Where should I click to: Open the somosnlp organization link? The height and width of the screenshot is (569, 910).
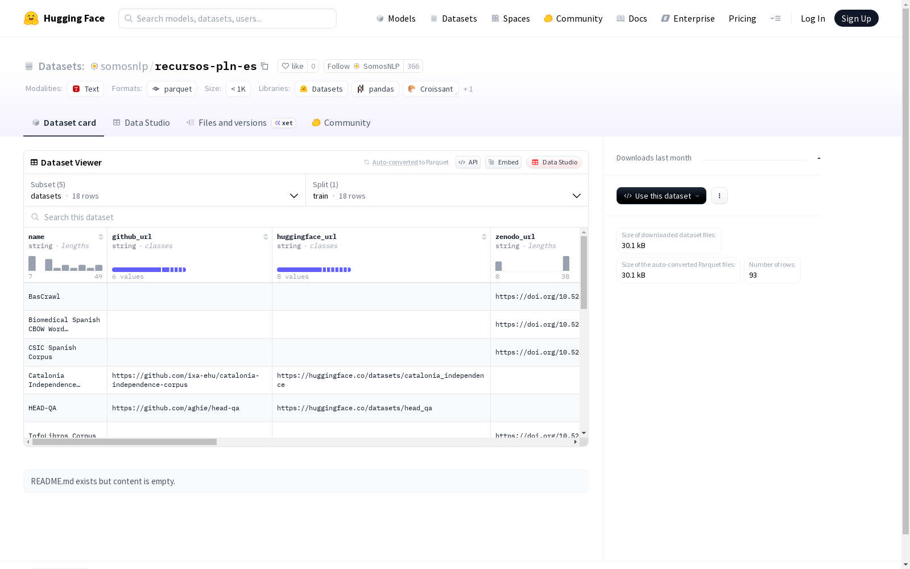124,66
